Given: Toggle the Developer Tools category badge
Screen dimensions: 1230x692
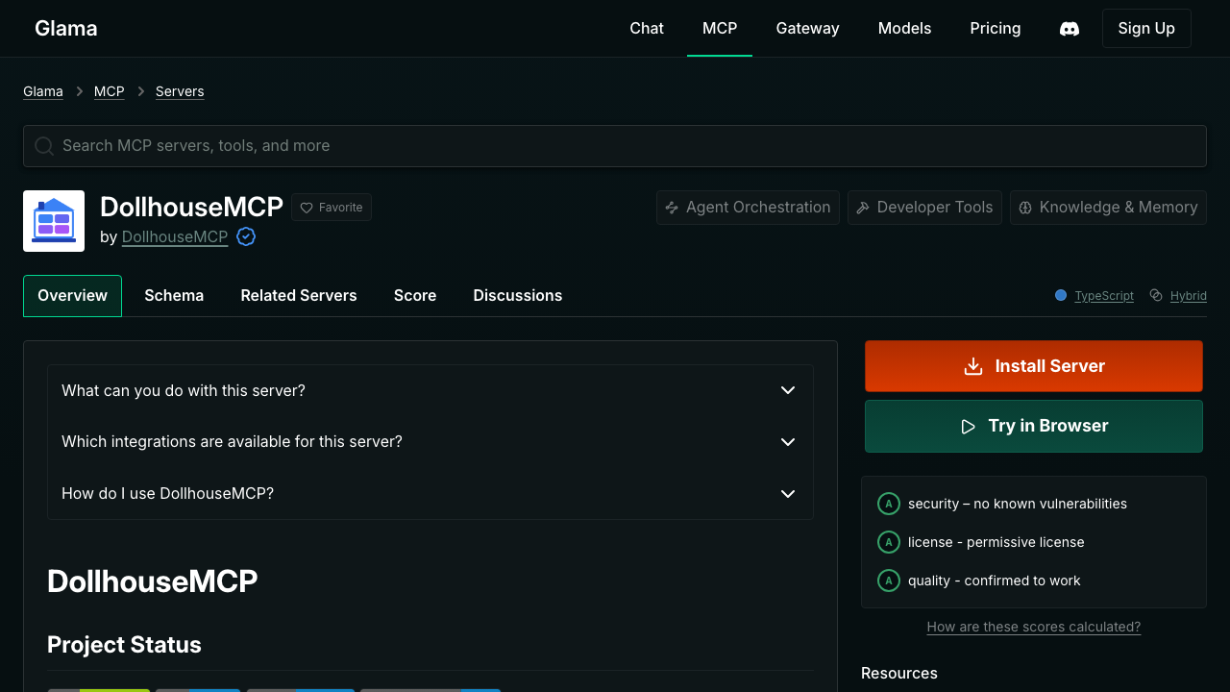Looking at the screenshot, I should (x=924, y=207).
